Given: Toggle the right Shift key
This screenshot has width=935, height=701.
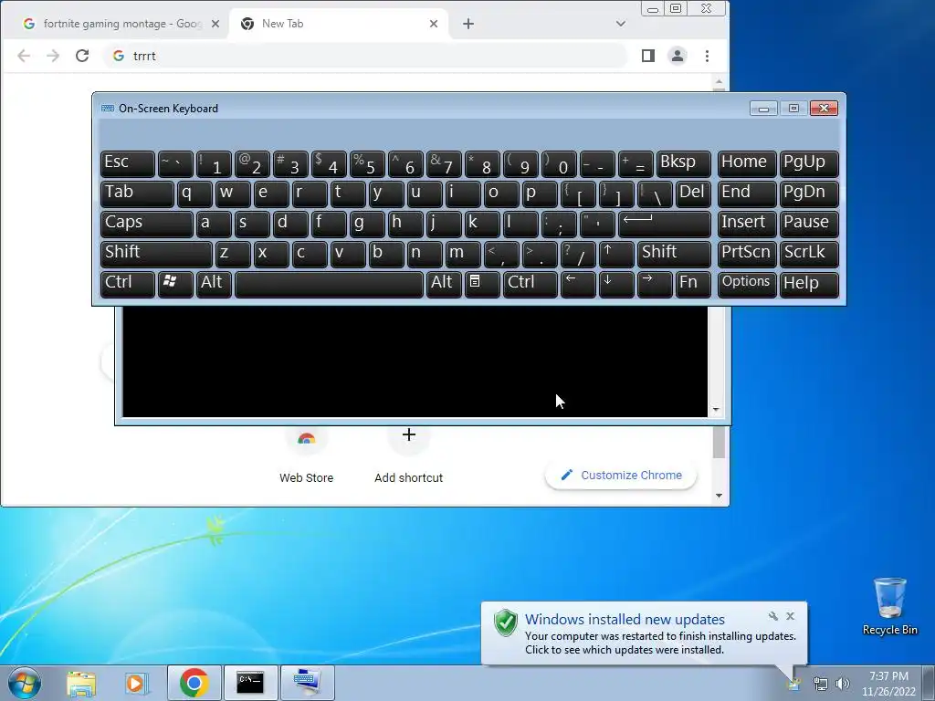Looking at the screenshot, I should (675, 254).
